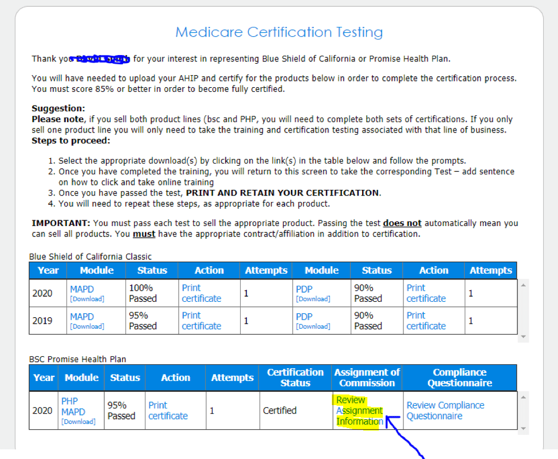Click the 'Certification Status' column header
The width and height of the screenshot is (558, 459).
(x=295, y=378)
